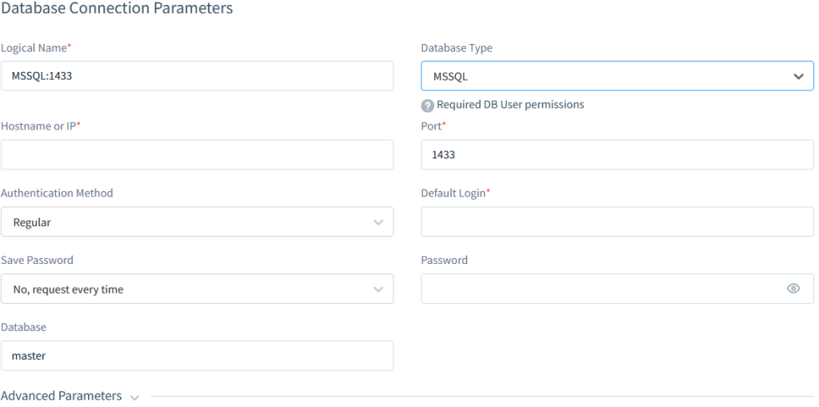Click the Database Connection Parameters heading

[x=117, y=9]
